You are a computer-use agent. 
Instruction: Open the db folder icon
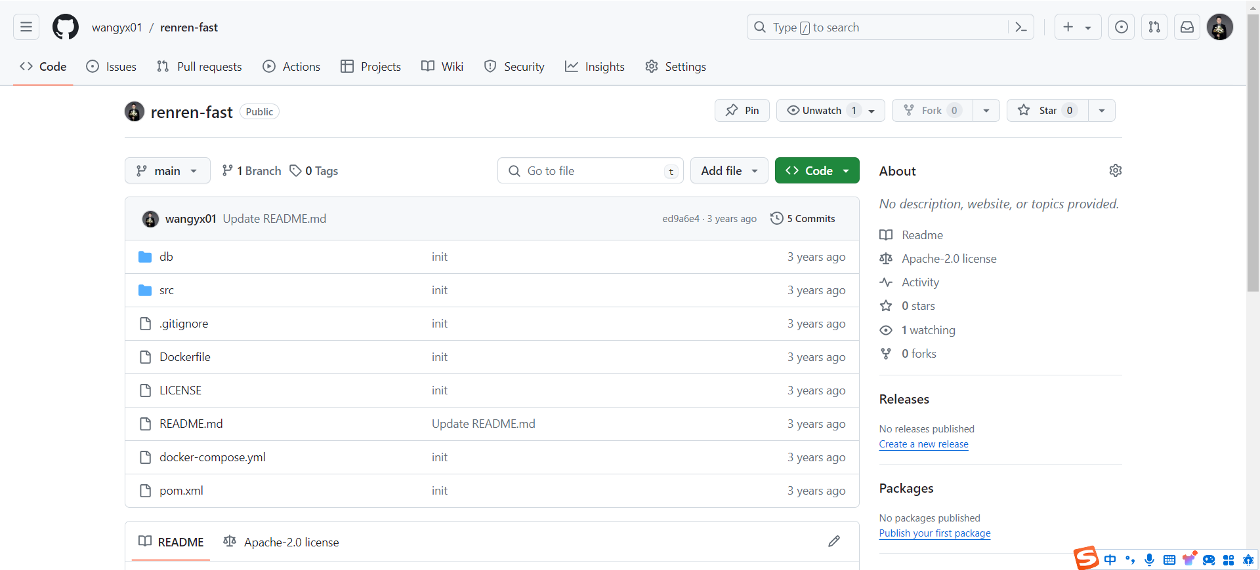coord(145,257)
